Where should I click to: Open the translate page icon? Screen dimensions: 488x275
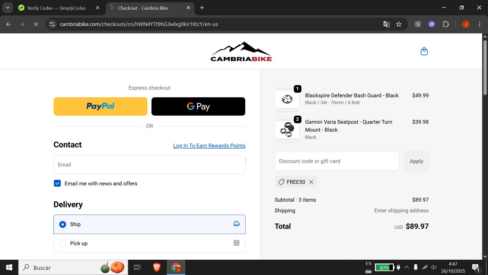tap(386, 24)
